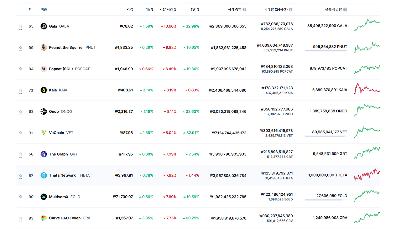Image resolution: width=401 pixels, height=232 pixels.
Task: Click Gala 24h change 10.60%
Action: pyautogui.click(x=169, y=26)
